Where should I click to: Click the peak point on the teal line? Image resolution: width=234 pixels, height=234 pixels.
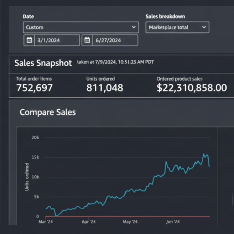click(x=204, y=154)
